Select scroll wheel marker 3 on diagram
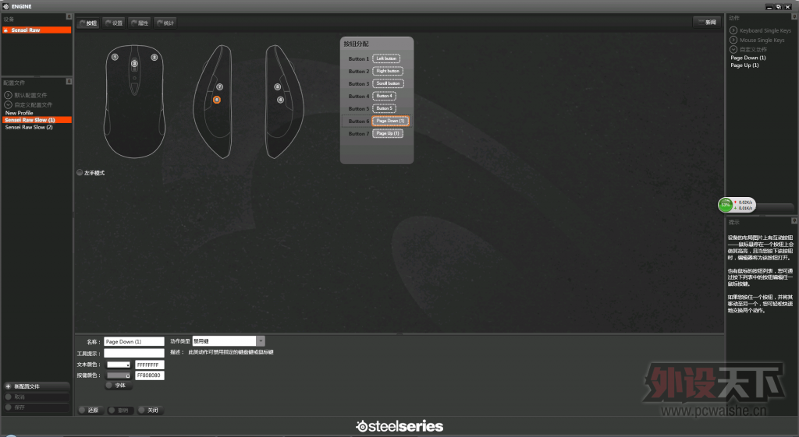 [134, 64]
